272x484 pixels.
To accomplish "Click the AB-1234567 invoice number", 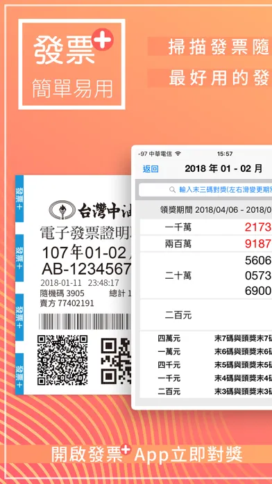I will pos(87,269).
